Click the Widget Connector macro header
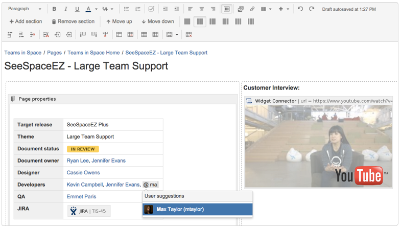 pos(318,101)
